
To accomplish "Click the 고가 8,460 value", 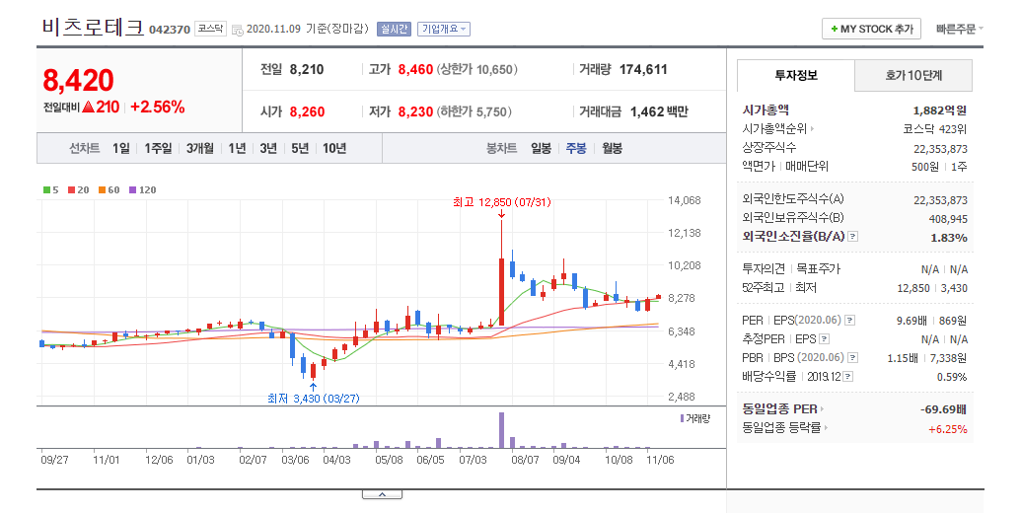I will click(415, 70).
